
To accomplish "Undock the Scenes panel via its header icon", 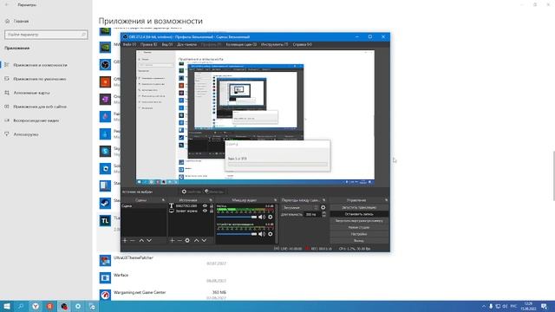I will click(163, 200).
